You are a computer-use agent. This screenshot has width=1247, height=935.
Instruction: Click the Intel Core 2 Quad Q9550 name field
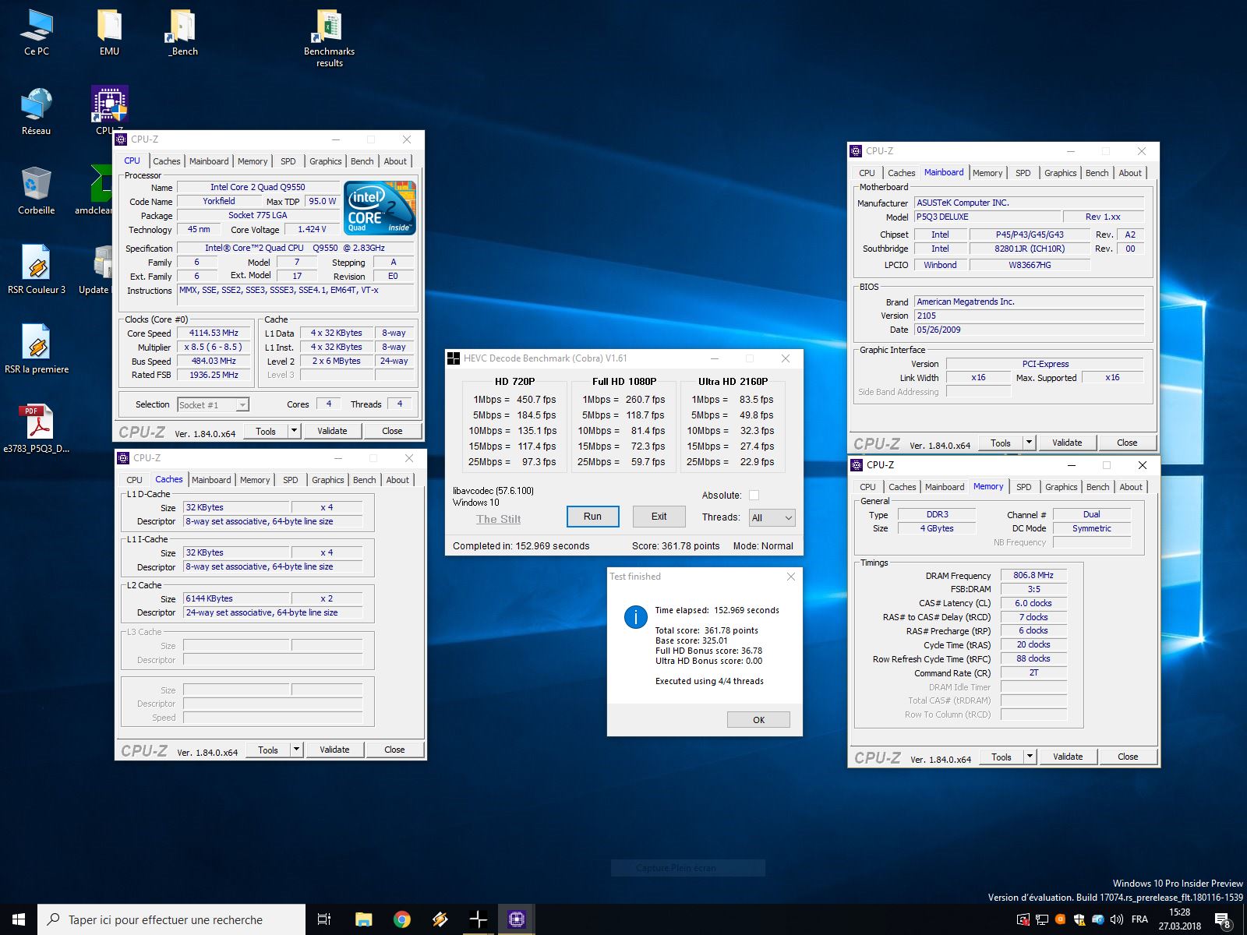pos(258,187)
